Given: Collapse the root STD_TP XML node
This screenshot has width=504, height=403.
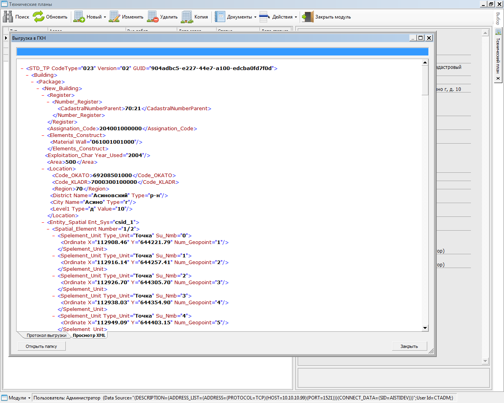Looking at the screenshot, I should pyautogui.click(x=22, y=68).
